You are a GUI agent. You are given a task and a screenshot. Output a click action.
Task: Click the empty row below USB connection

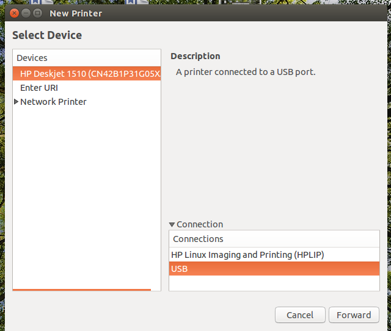point(274,283)
